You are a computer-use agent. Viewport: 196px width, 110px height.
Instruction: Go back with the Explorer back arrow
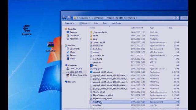pyautogui.click(x=64, y=18)
